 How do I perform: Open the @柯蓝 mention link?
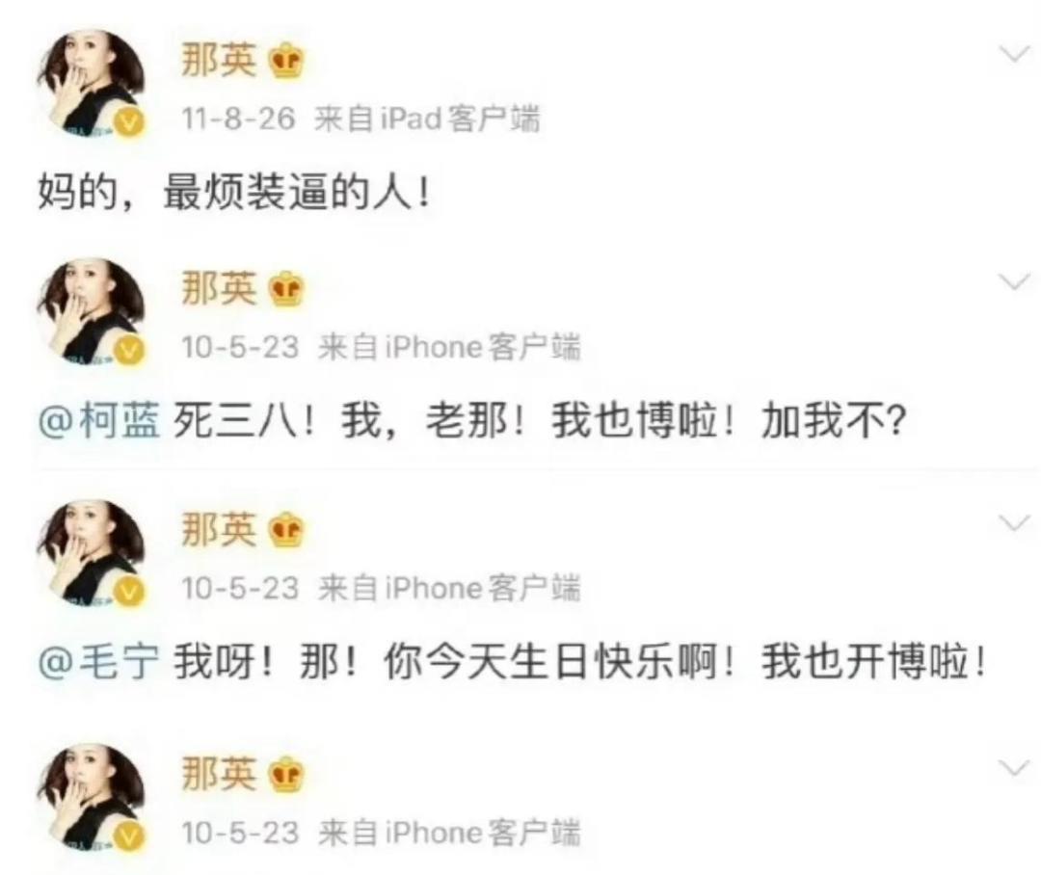(x=99, y=421)
